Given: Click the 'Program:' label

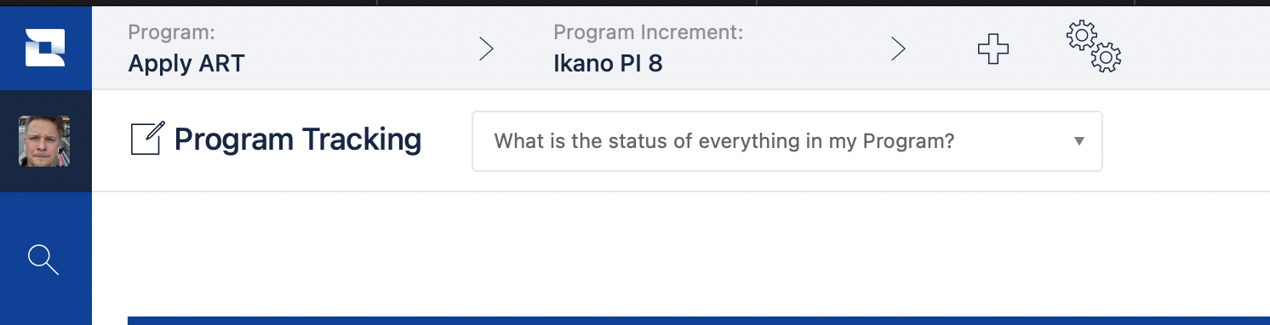Looking at the screenshot, I should [171, 33].
